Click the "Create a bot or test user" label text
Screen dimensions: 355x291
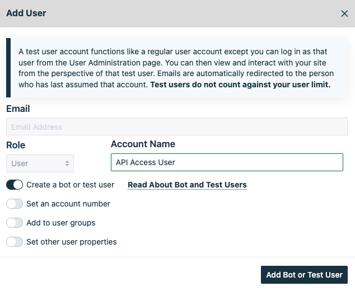(x=70, y=185)
